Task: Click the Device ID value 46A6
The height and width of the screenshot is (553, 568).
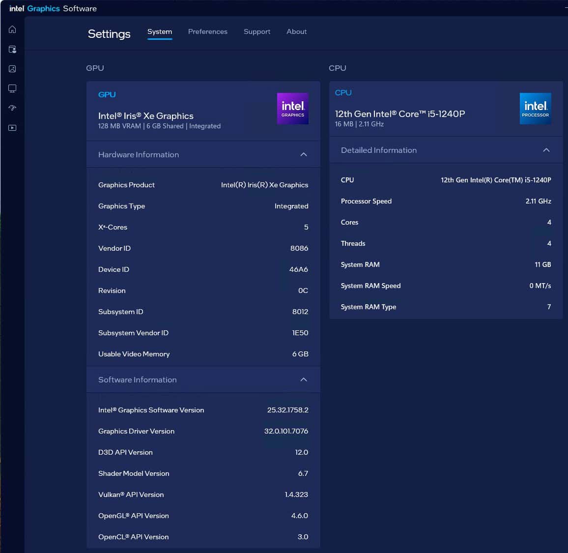Action: 298,269
